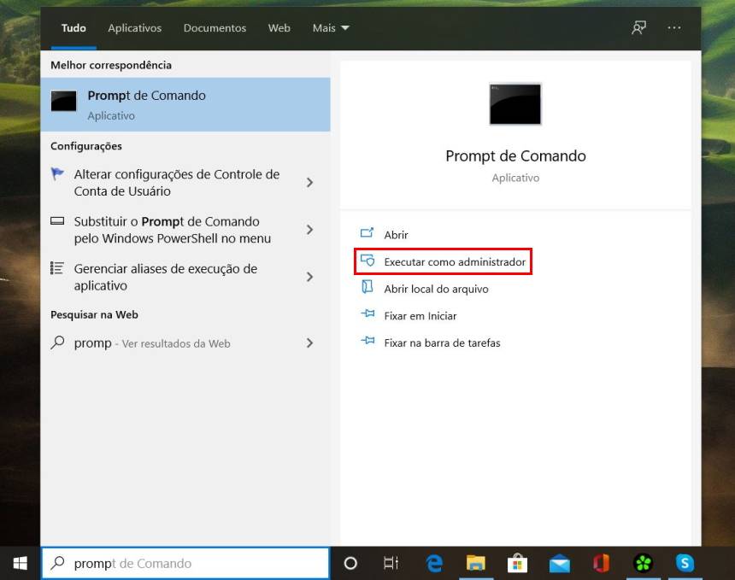Click the Prompt de Comando icon in the best match
735x580 pixels.
[63, 101]
